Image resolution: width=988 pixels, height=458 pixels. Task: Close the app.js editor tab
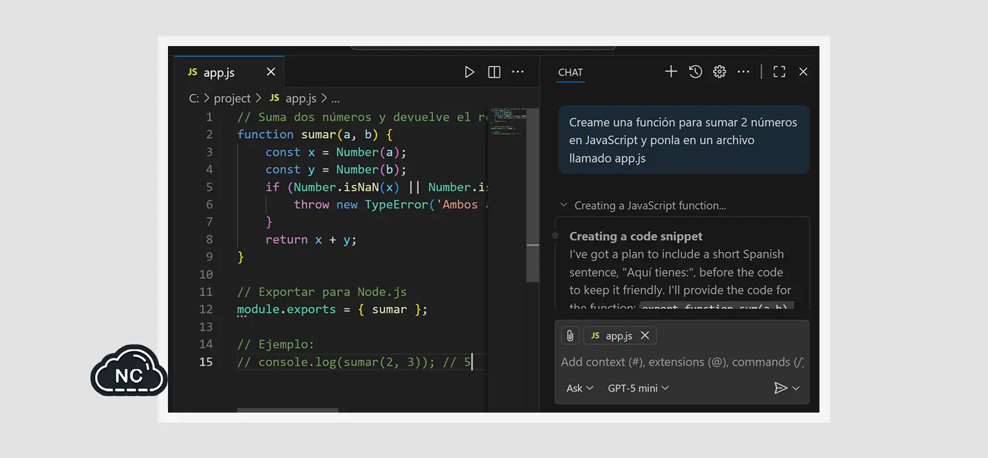pos(271,72)
